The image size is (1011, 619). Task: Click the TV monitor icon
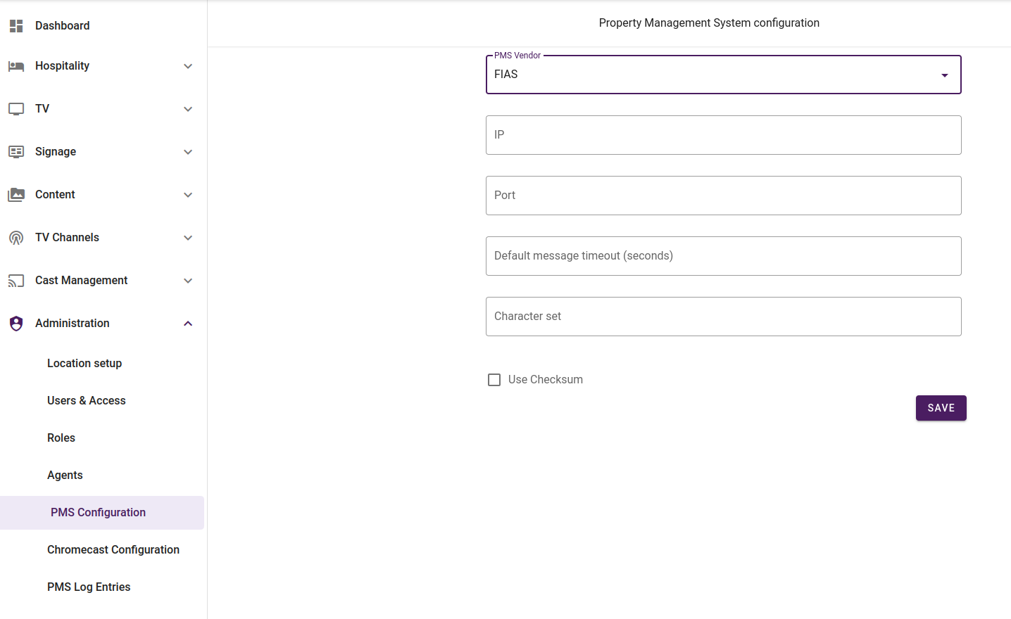pyautogui.click(x=16, y=109)
